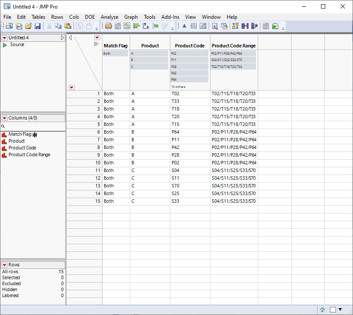The width and height of the screenshot is (353, 315).
Task: Run the Source table script
Action: [5, 45]
